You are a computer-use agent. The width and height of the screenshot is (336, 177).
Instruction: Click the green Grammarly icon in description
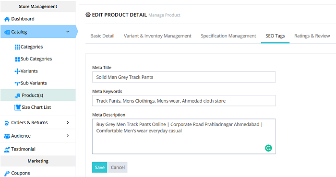268,148
